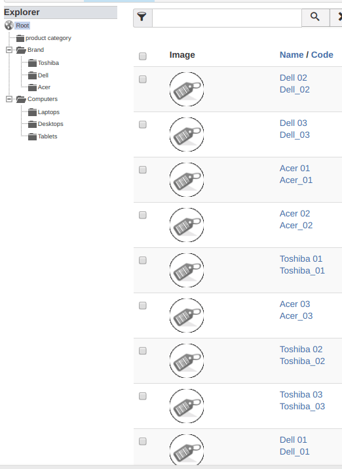
Task: Check the Acer 02 row checkbox
Action: pos(143,215)
